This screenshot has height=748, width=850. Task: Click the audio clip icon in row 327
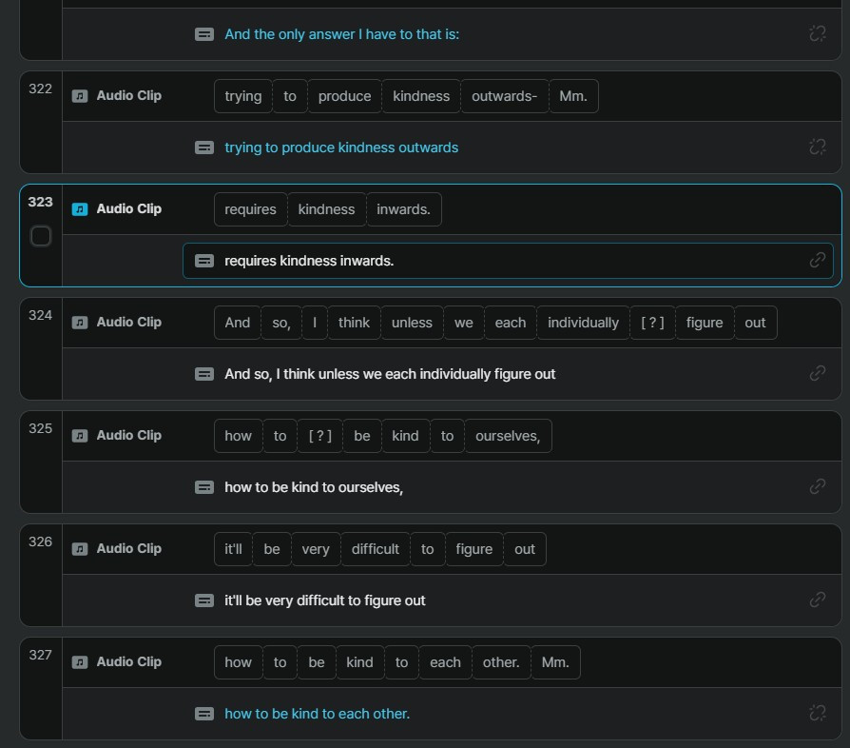tap(80, 662)
